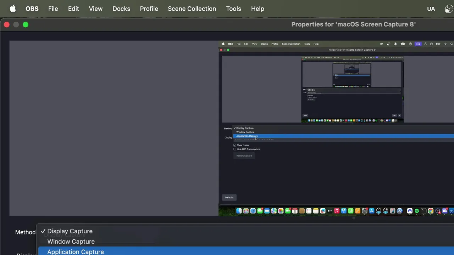The width and height of the screenshot is (454, 255).
Task: Click Numbers icon in preview dock
Action: [351, 211]
